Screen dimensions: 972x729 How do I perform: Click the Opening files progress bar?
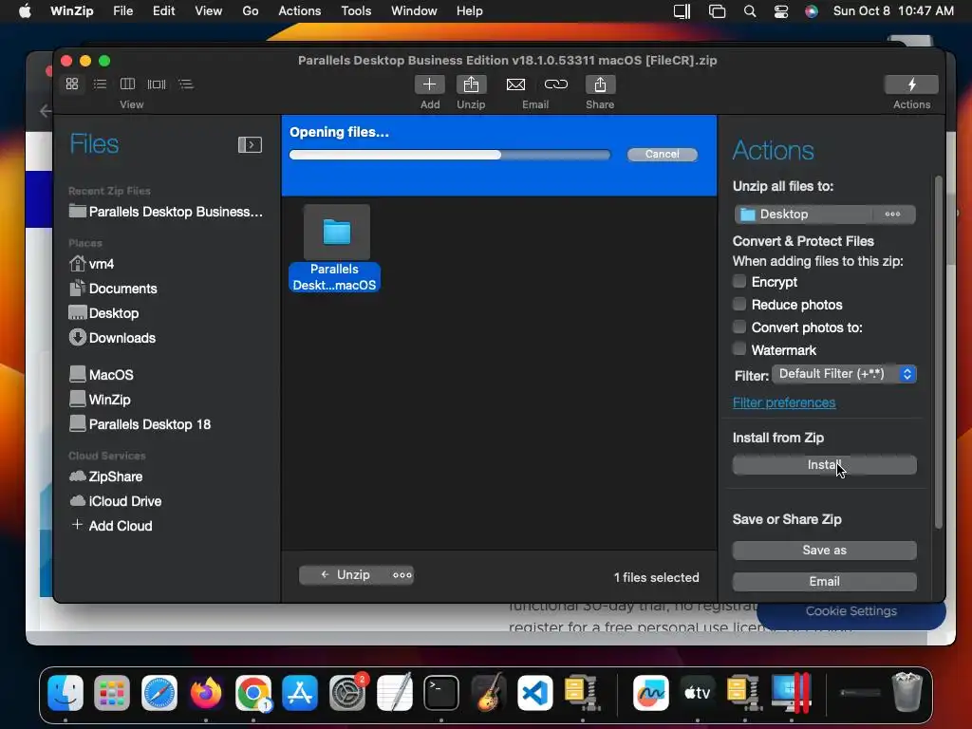coord(449,155)
